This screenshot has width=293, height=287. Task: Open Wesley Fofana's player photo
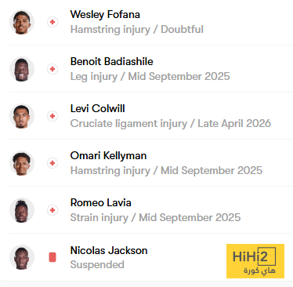tap(22, 22)
